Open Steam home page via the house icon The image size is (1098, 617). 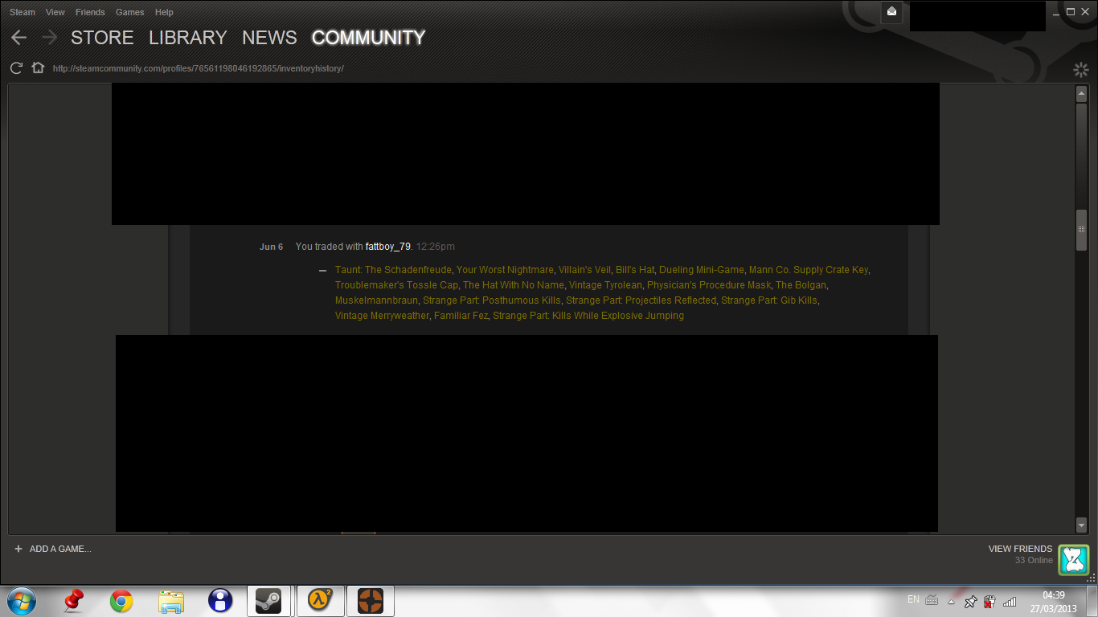pyautogui.click(x=38, y=68)
